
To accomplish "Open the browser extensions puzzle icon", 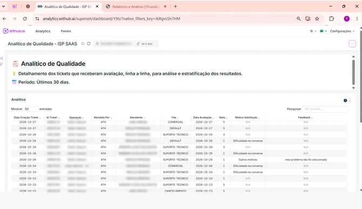I will coord(331,19).
